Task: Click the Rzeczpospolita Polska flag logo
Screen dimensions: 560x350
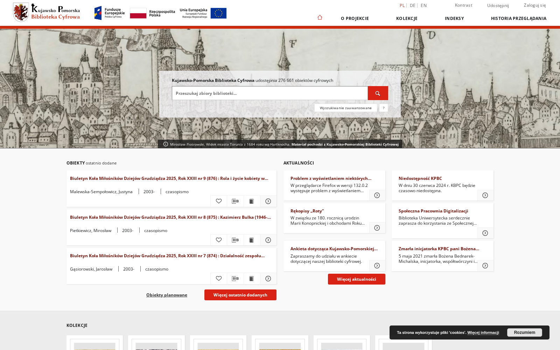Action: (x=152, y=13)
